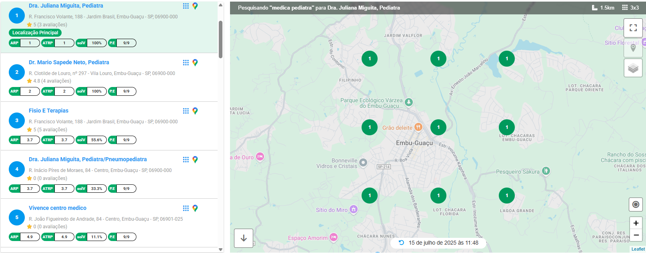The height and width of the screenshot is (253, 646).
Task: Click the Localização Principal badge
Action: [35, 33]
